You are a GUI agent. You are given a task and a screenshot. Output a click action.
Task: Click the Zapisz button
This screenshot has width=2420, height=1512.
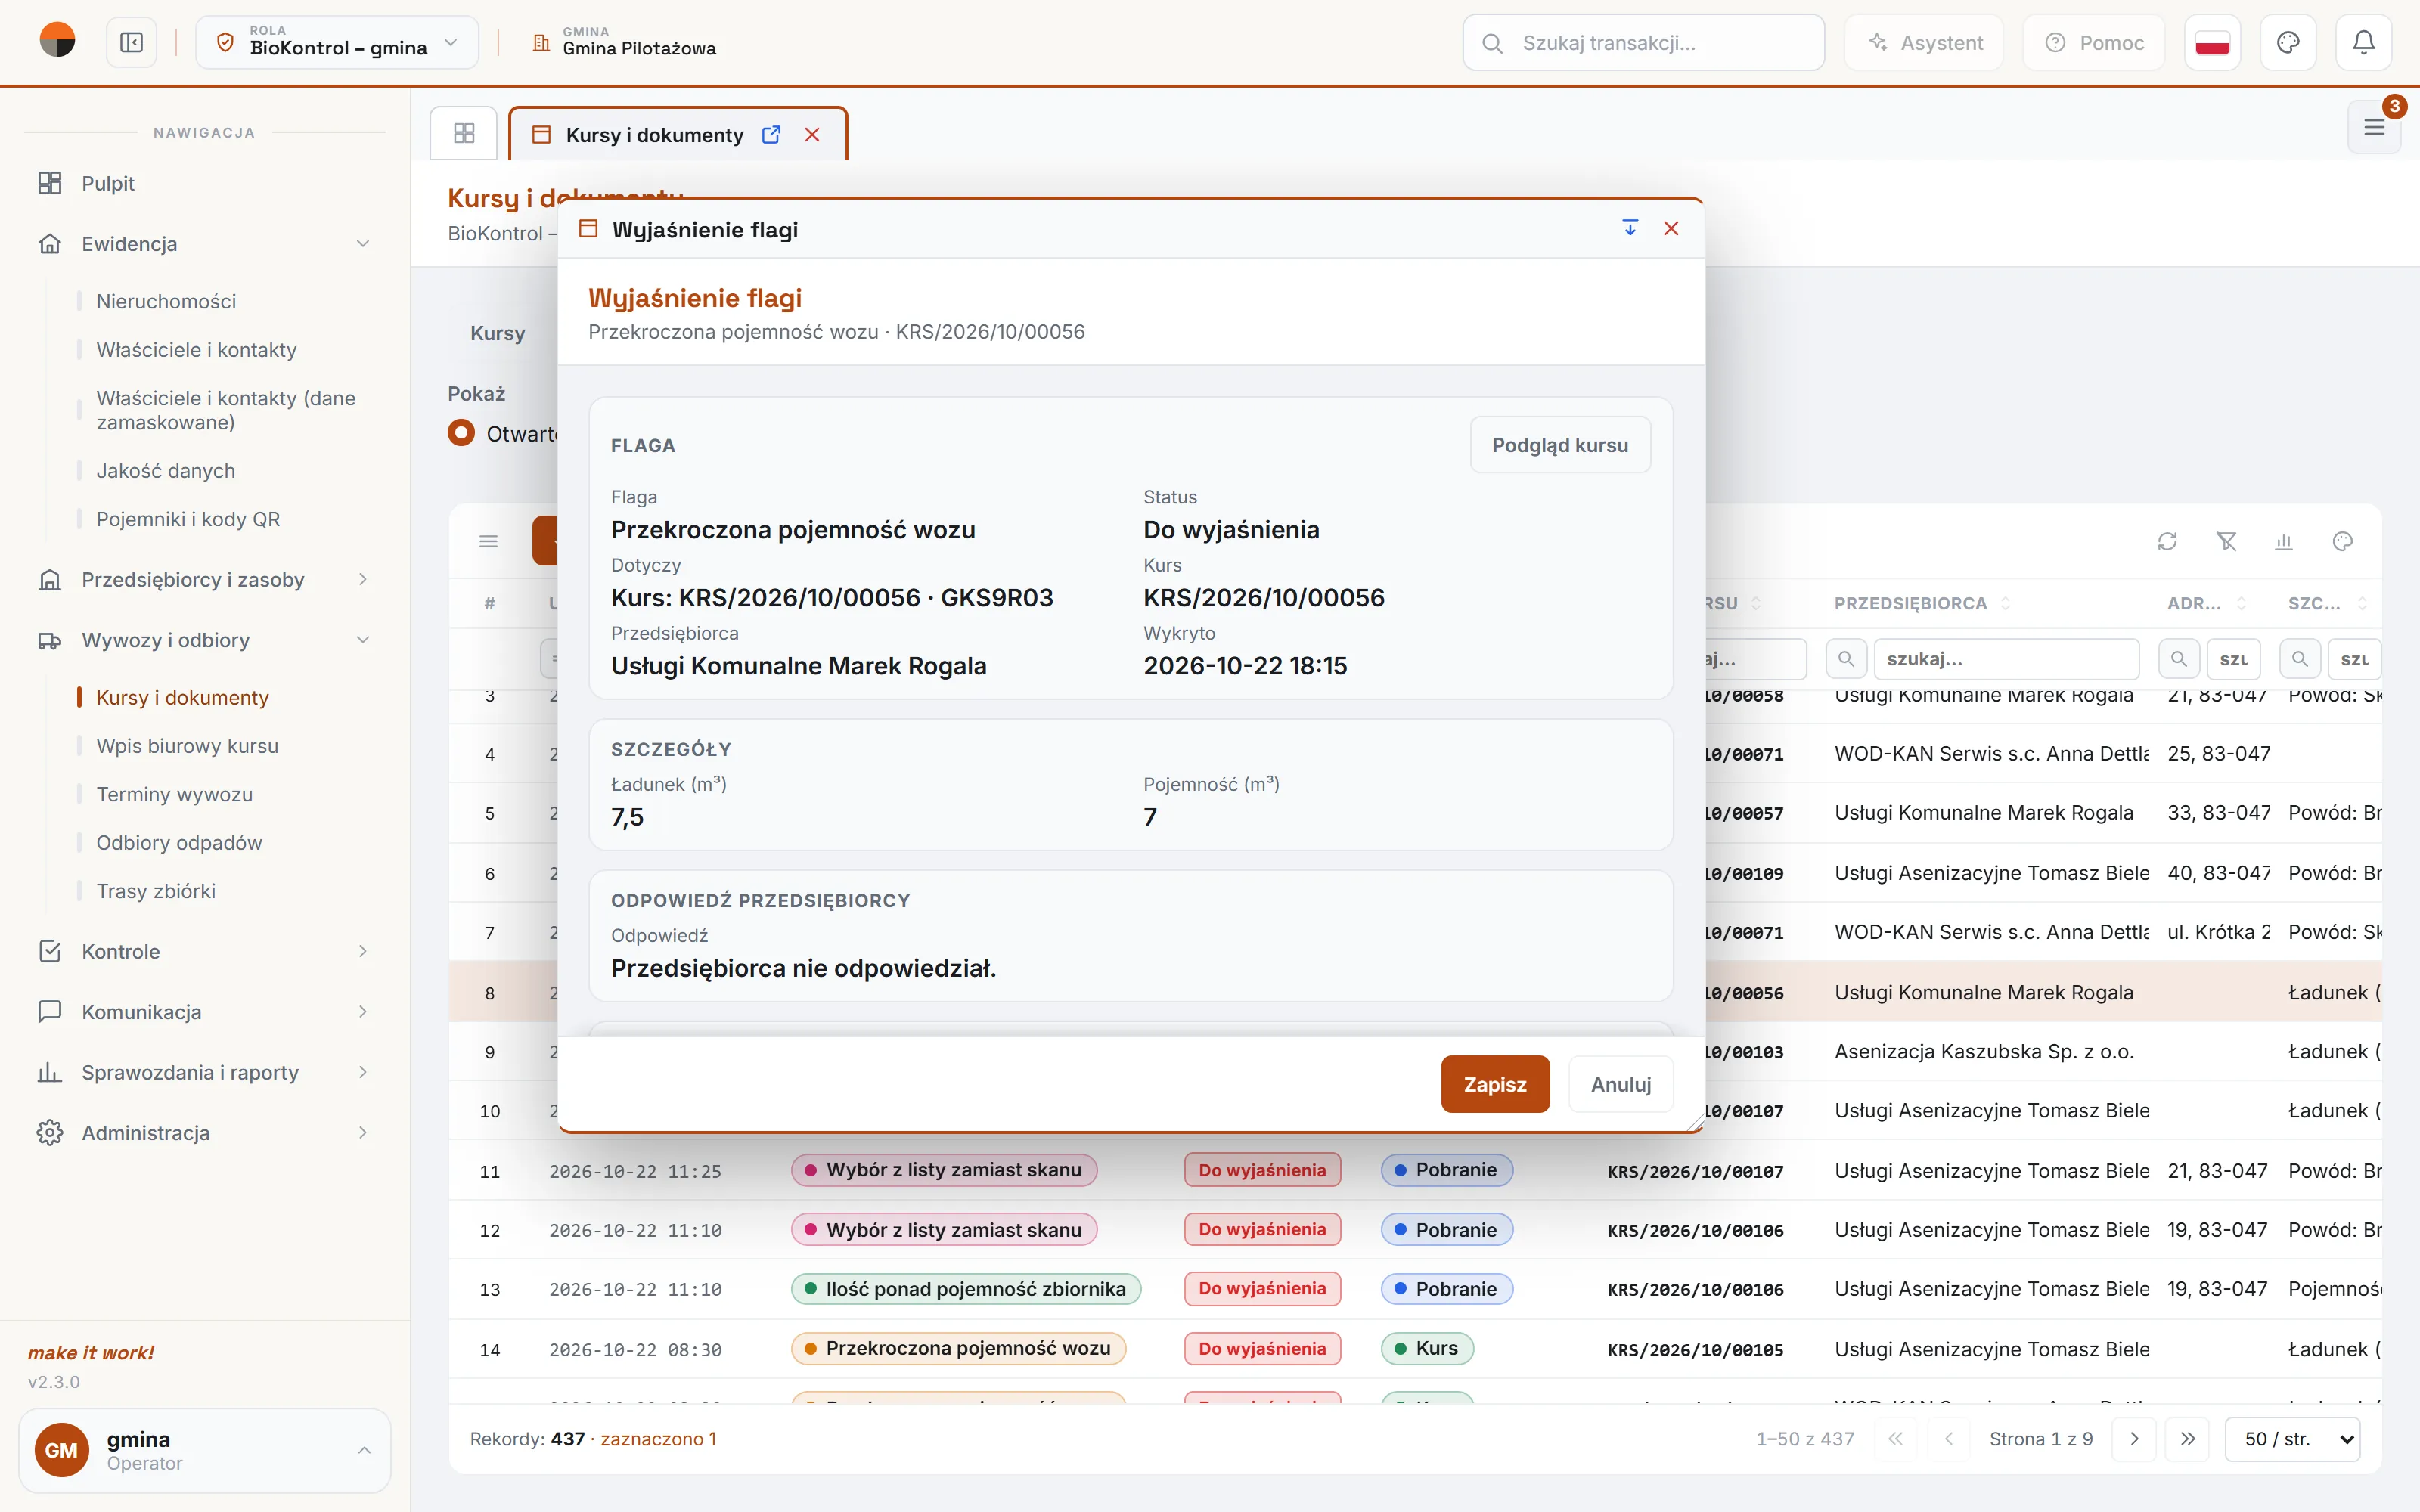click(x=1495, y=1084)
